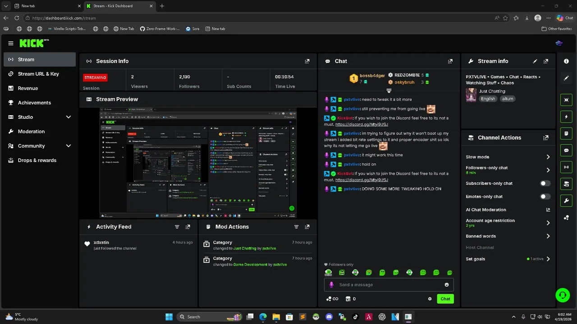
Task: Toggle the chat bubble icon in right sidebar
Action: [566, 150]
